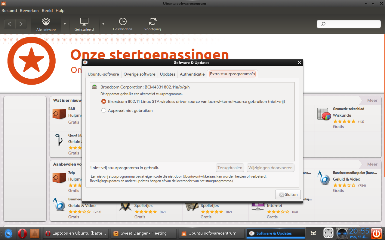Click the Internet app icon in bottom row

click(x=257, y=206)
